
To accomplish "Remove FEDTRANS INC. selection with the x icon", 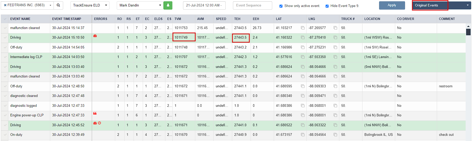I will pyautogui.click(x=5, y=5).
